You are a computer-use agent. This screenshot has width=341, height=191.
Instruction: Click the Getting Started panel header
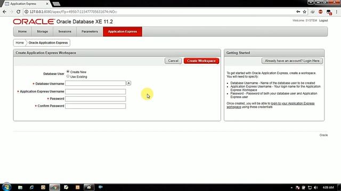coord(274,53)
